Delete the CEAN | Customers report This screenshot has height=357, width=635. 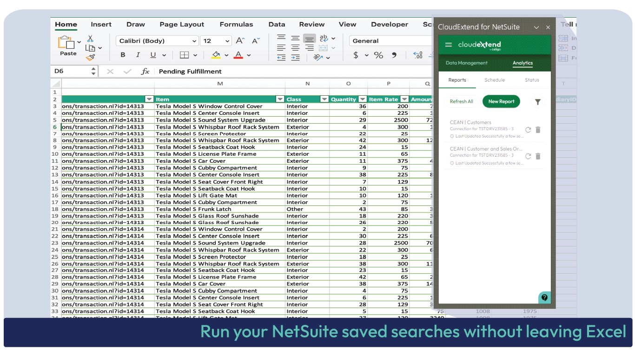coord(538,130)
